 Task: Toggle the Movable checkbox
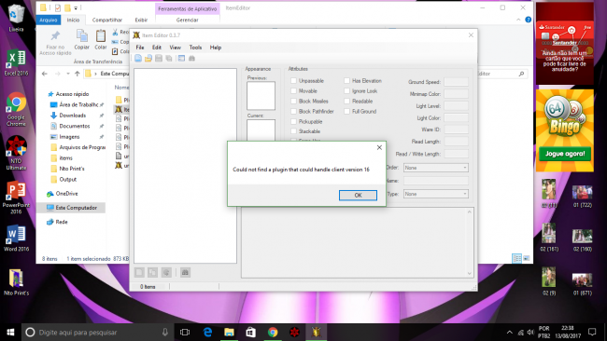click(293, 90)
